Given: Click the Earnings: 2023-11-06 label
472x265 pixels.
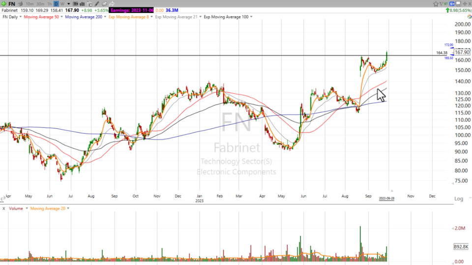Looking at the screenshot, I should [132, 10].
